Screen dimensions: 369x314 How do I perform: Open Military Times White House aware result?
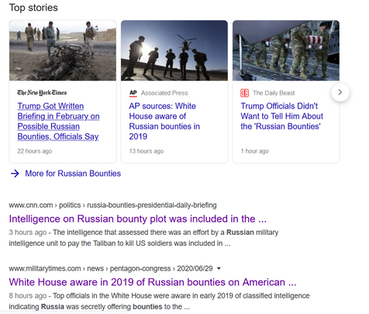pyautogui.click(x=153, y=282)
